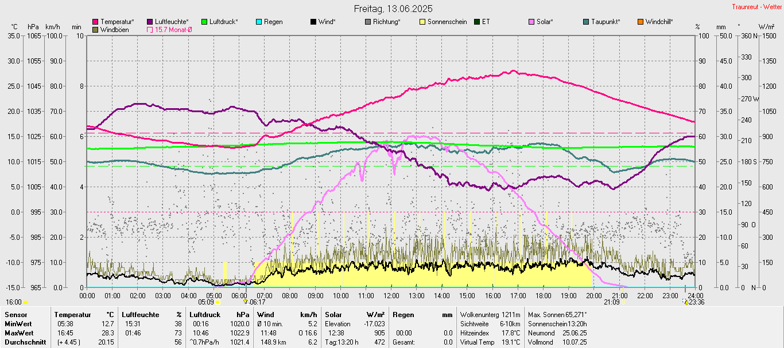Viewport: 784px width, 348px height.
Task: Click the Taupunkt* legend label
Action: tap(606, 22)
